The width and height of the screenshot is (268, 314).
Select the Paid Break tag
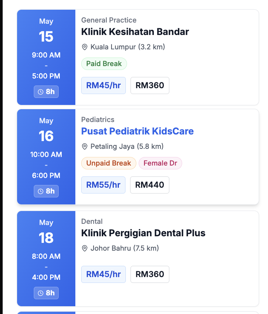(x=104, y=64)
